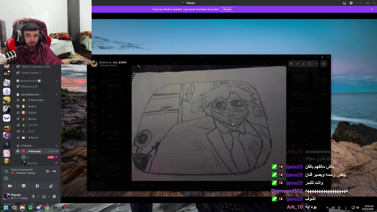Open image in browser icon
Screen dimensions: 377x212
pos(309,64)
